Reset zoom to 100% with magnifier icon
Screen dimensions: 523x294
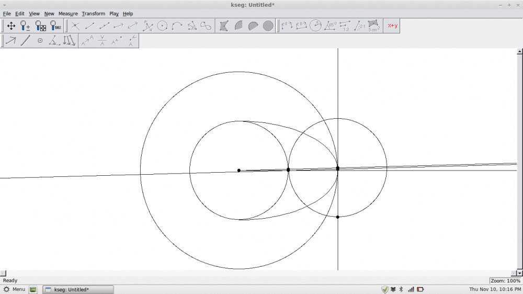[56, 26]
